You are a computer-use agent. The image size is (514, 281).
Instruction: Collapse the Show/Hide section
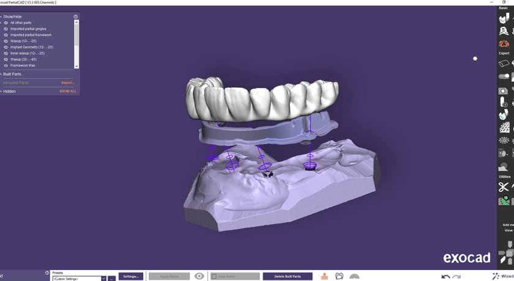point(1,16)
